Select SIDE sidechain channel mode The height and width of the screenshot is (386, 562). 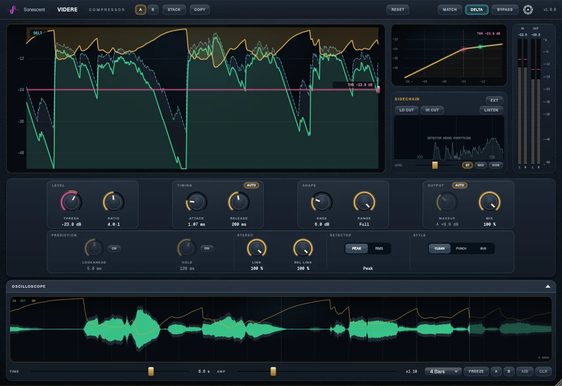pos(496,165)
